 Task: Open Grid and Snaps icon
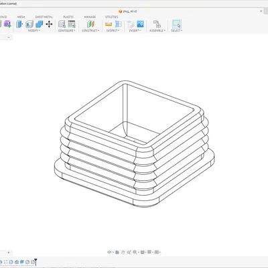[149, 252]
